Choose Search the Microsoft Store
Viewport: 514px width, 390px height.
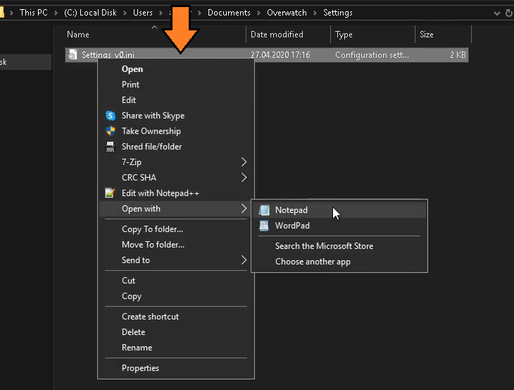pyautogui.click(x=339, y=246)
